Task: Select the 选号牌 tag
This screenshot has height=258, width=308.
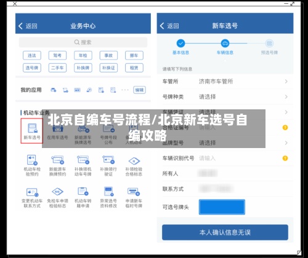Action: point(32,68)
